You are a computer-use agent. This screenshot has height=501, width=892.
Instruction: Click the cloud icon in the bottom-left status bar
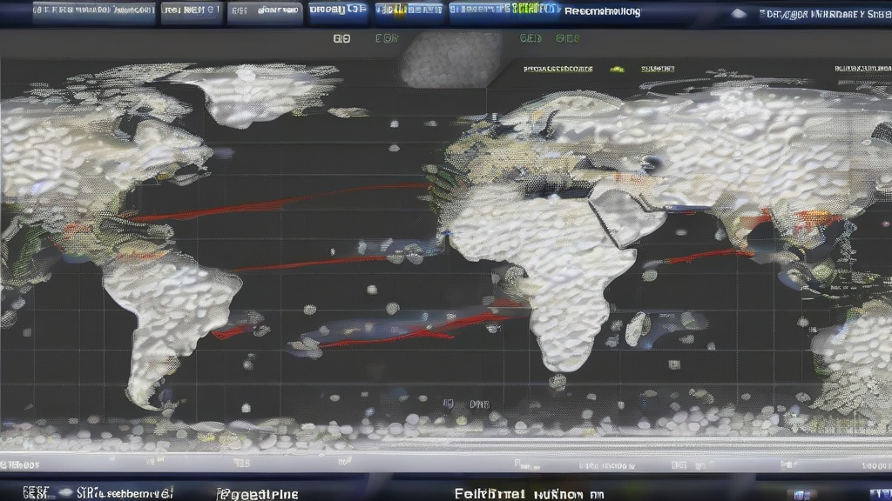67,493
